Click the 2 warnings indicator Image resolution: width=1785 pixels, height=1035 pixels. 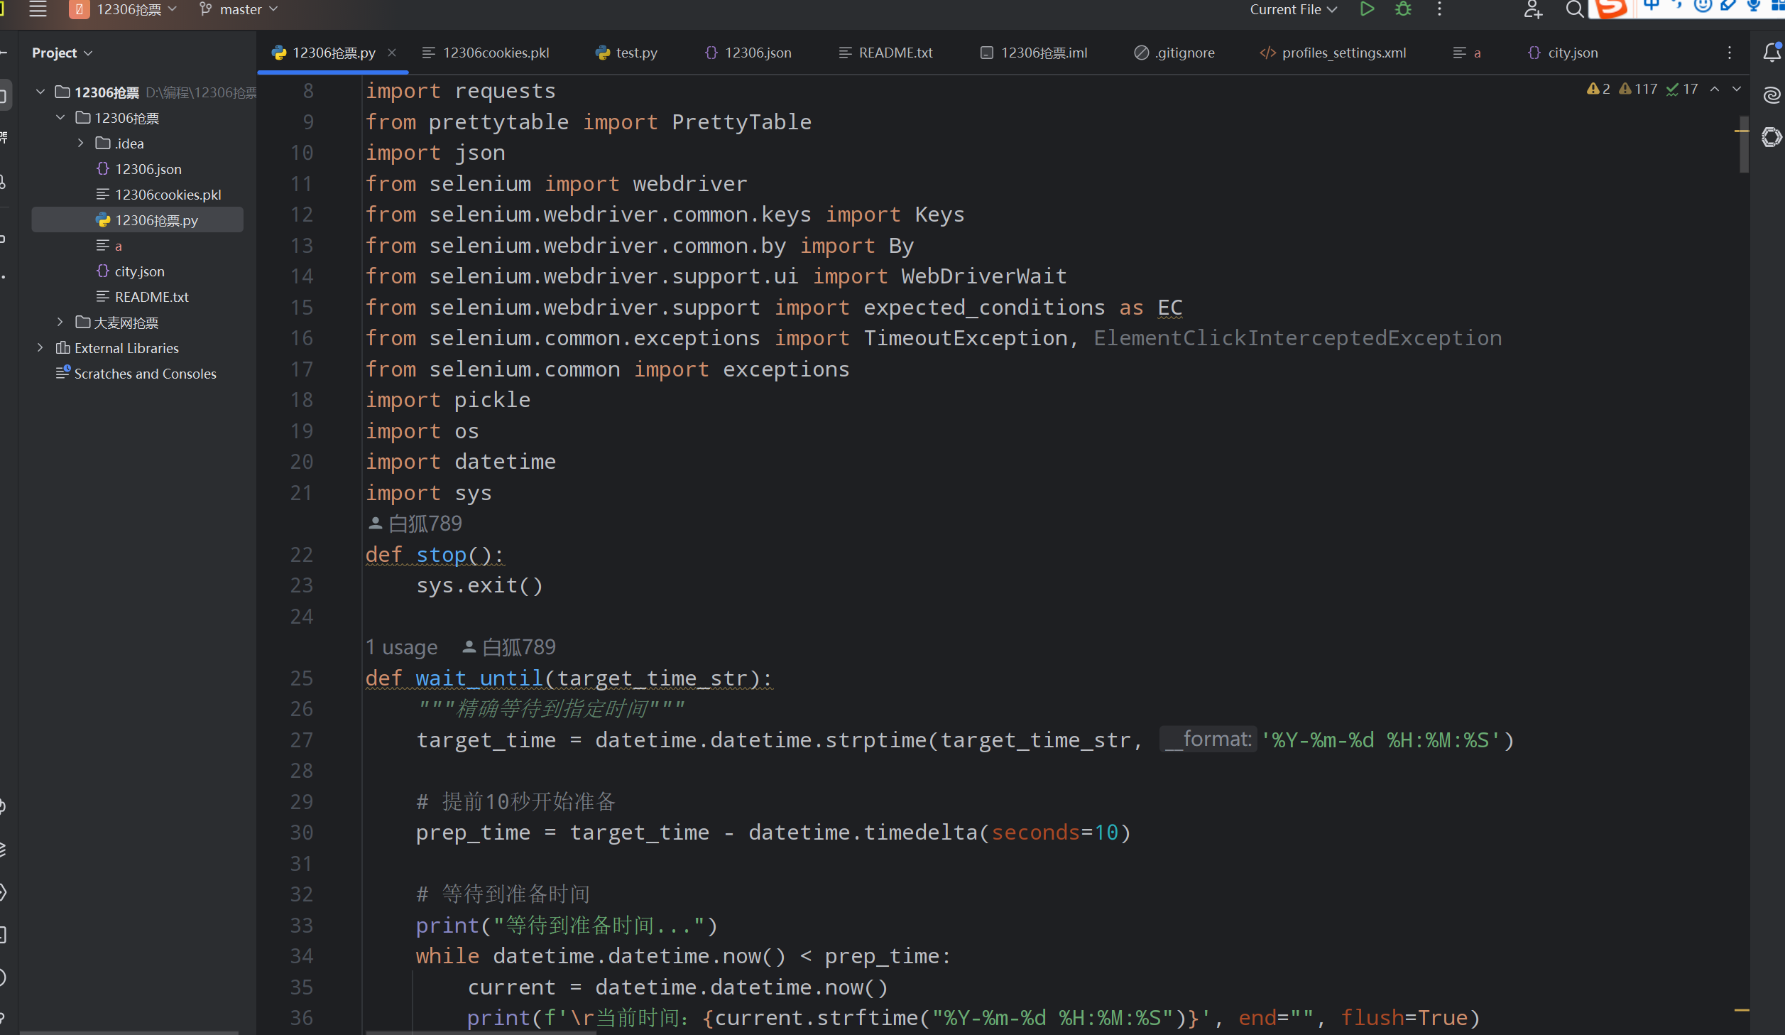1598,89
